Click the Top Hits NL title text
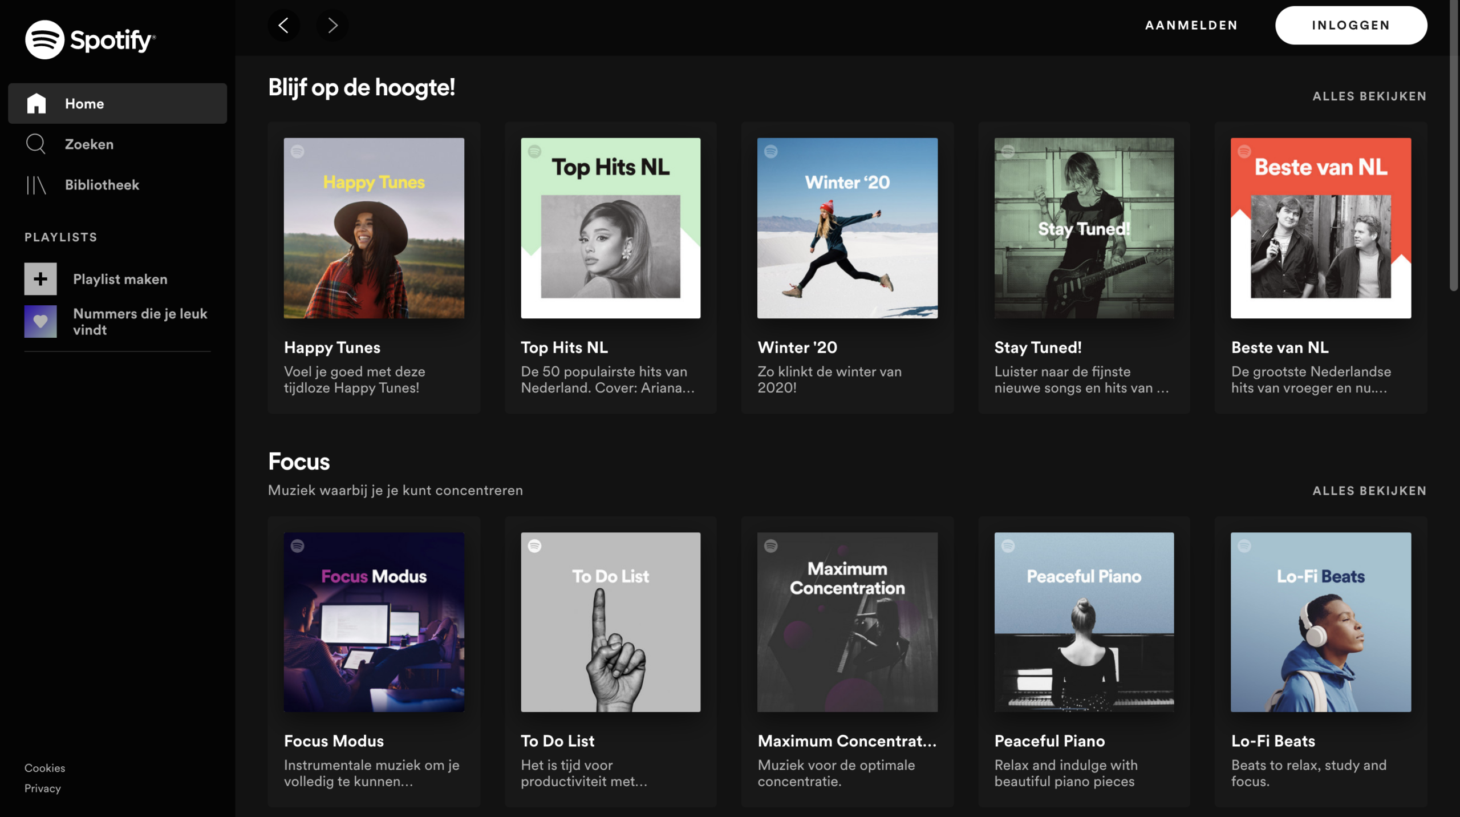The image size is (1460, 817). coord(564,347)
